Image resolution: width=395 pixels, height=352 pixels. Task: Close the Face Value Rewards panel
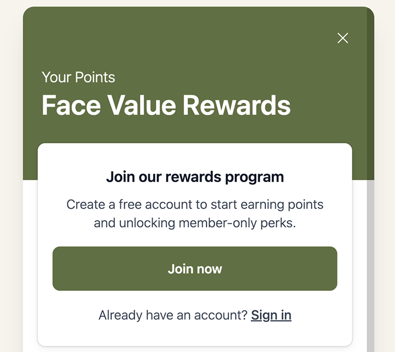tap(342, 38)
